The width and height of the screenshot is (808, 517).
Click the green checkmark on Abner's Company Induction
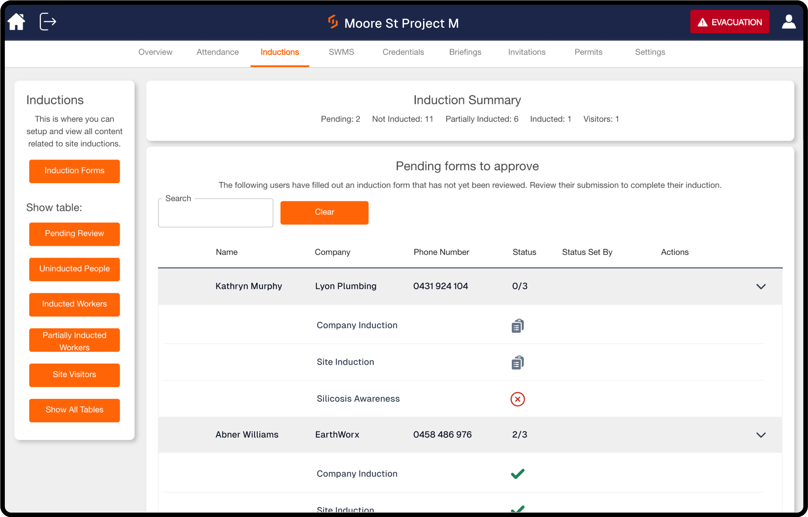tap(518, 474)
